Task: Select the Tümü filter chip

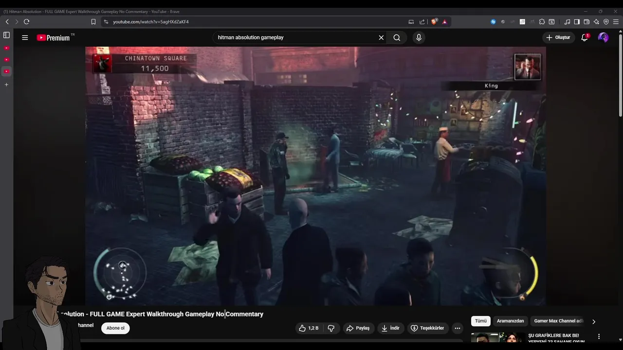Action: [481, 321]
